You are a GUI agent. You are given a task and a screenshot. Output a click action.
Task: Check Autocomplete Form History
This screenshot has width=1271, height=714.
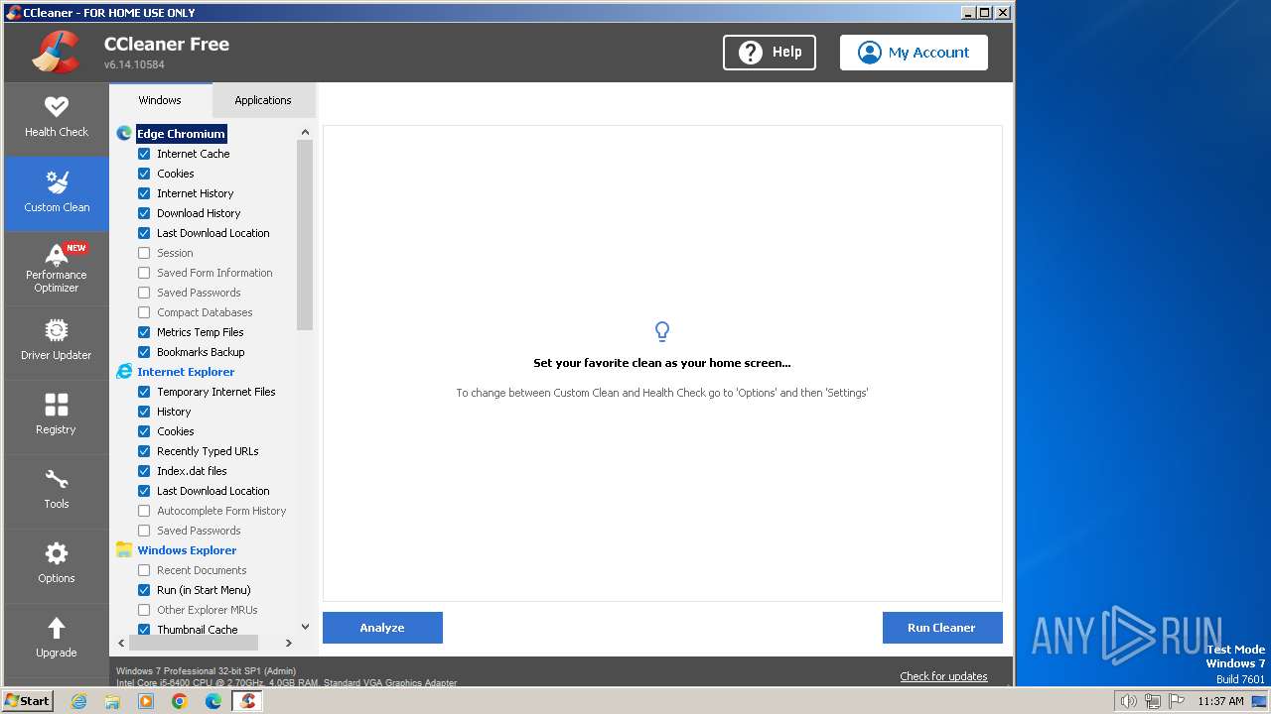[144, 511]
